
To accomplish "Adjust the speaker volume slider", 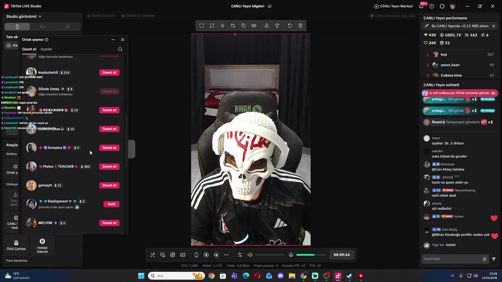I will point(270,255).
